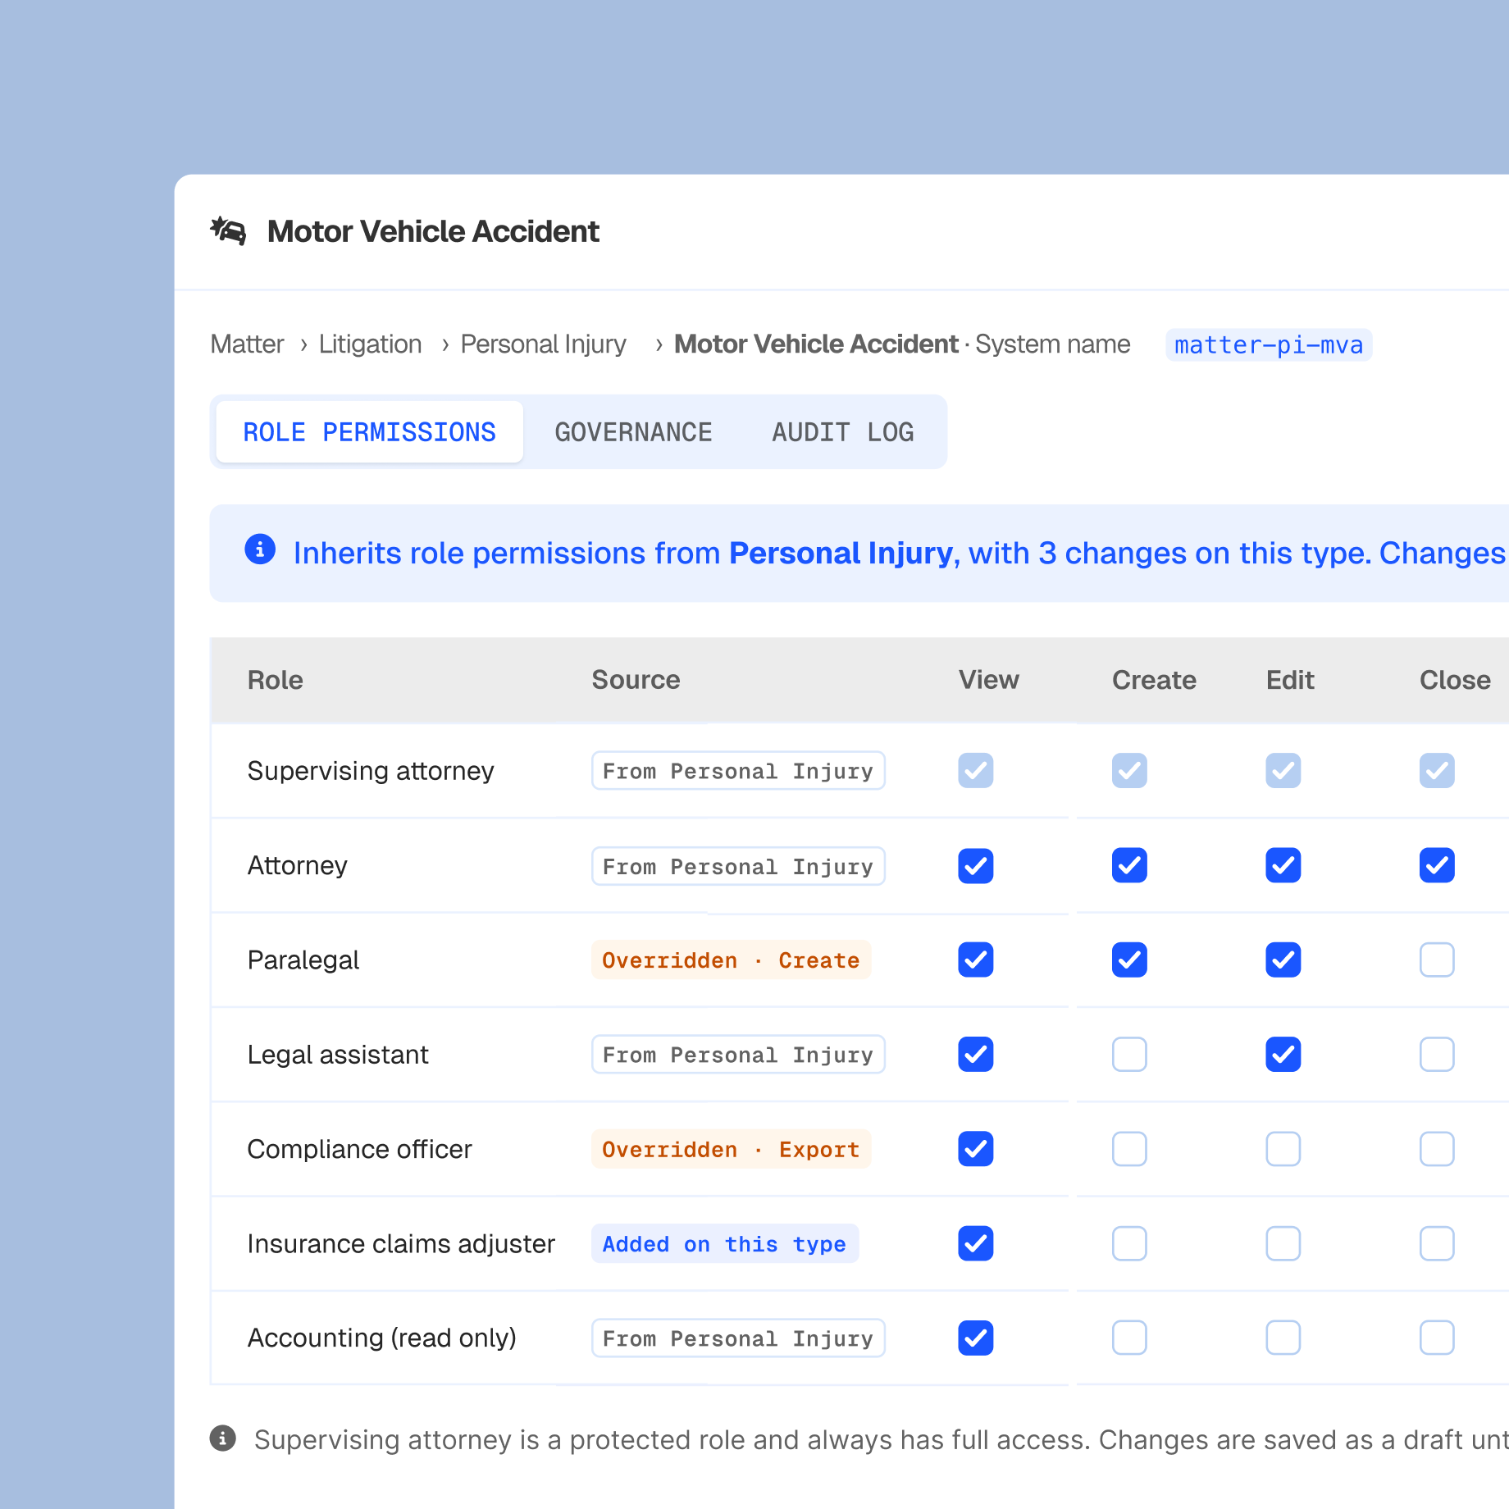Select the Legal assistant role name
Image resolution: width=1509 pixels, height=1509 pixels.
[x=338, y=1055]
